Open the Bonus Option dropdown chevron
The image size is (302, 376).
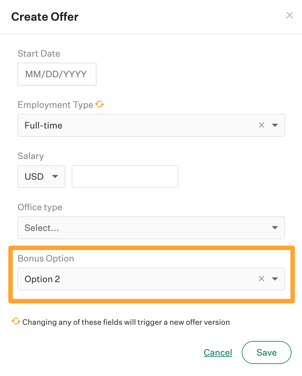click(x=275, y=279)
